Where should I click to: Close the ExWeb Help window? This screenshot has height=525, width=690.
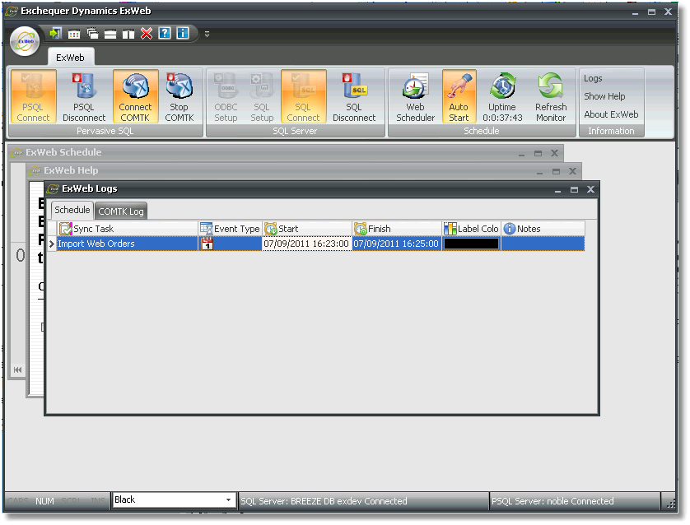tap(572, 171)
